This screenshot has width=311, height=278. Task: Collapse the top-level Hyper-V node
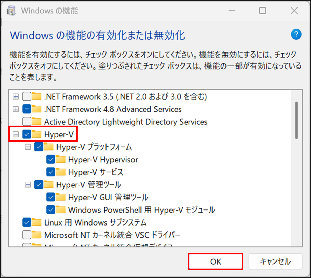16,134
